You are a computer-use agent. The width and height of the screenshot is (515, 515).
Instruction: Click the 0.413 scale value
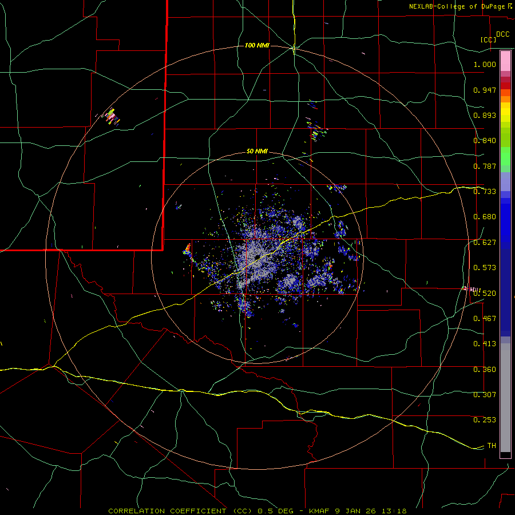point(485,344)
